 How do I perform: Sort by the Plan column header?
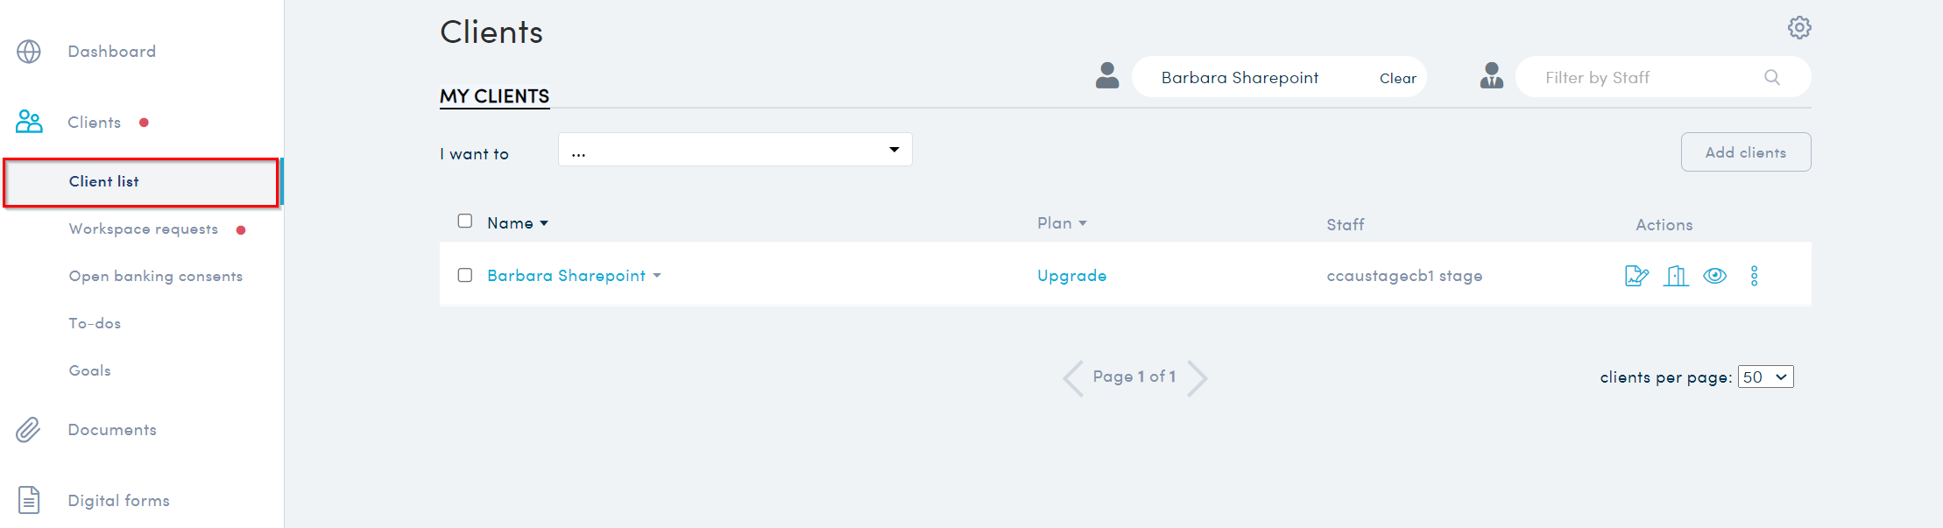pos(1062,223)
